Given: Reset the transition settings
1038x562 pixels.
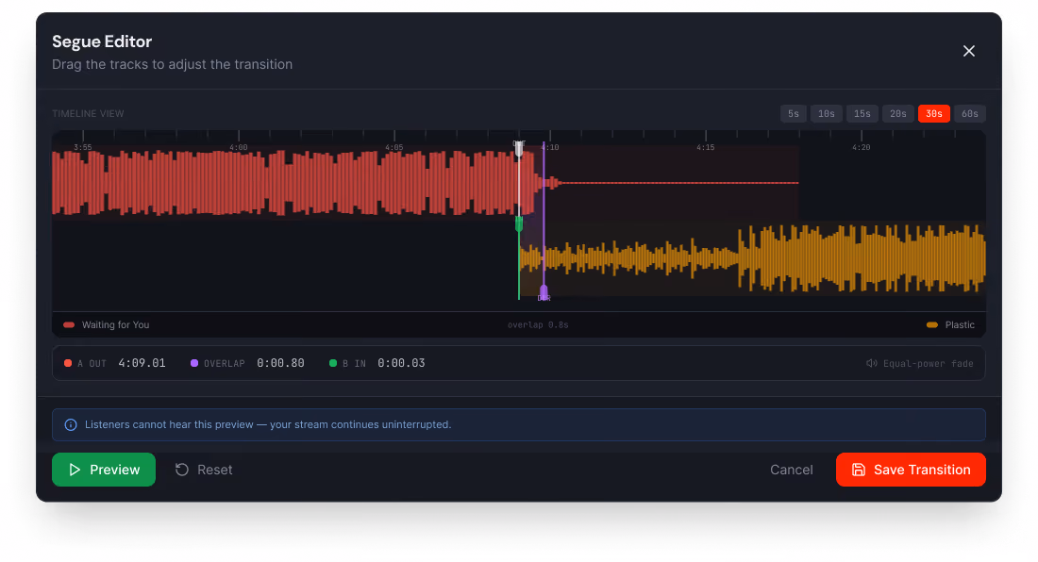Looking at the screenshot, I should [x=204, y=470].
